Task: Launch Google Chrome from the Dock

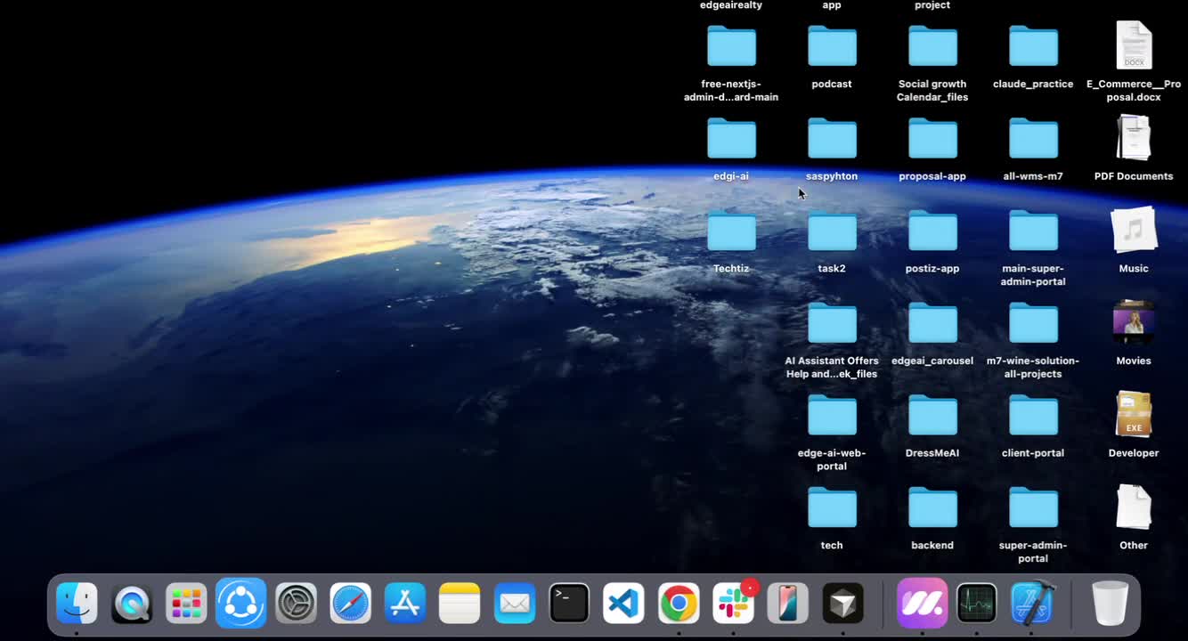Action: point(679,604)
